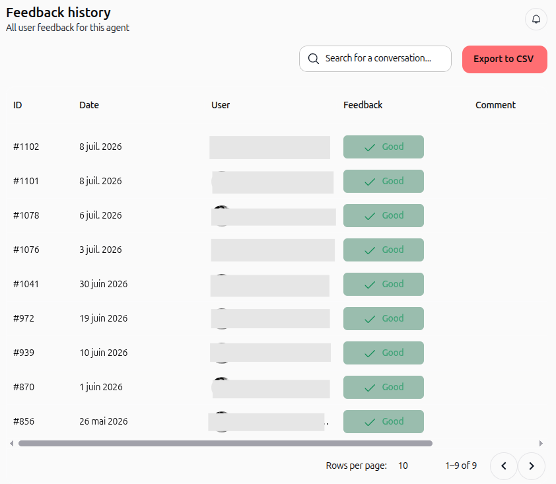Select ID #939

[x=24, y=353]
